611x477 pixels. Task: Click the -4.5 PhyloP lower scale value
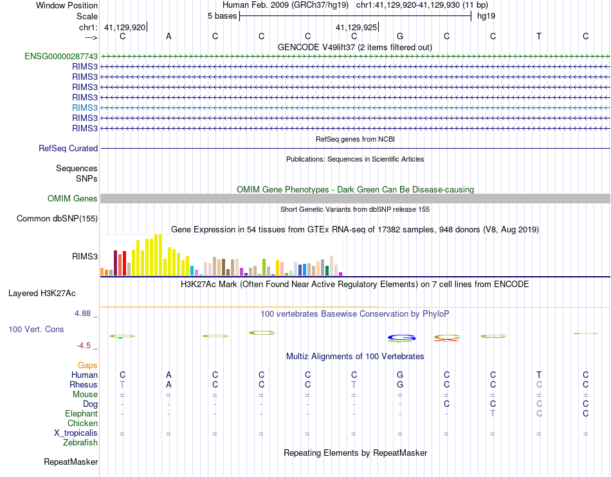pos(84,346)
